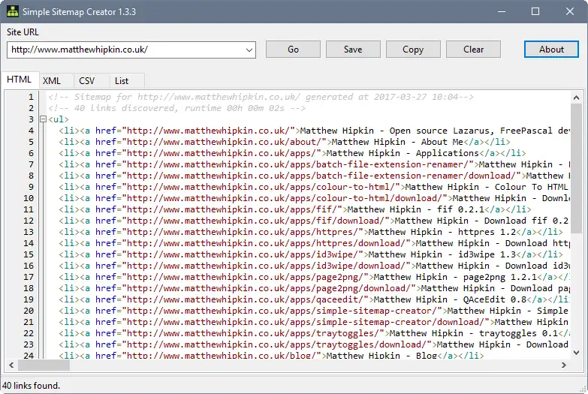Click the simple-sitemap-creator URL on line 20
This screenshot has height=394, width=588.
click(x=282, y=311)
